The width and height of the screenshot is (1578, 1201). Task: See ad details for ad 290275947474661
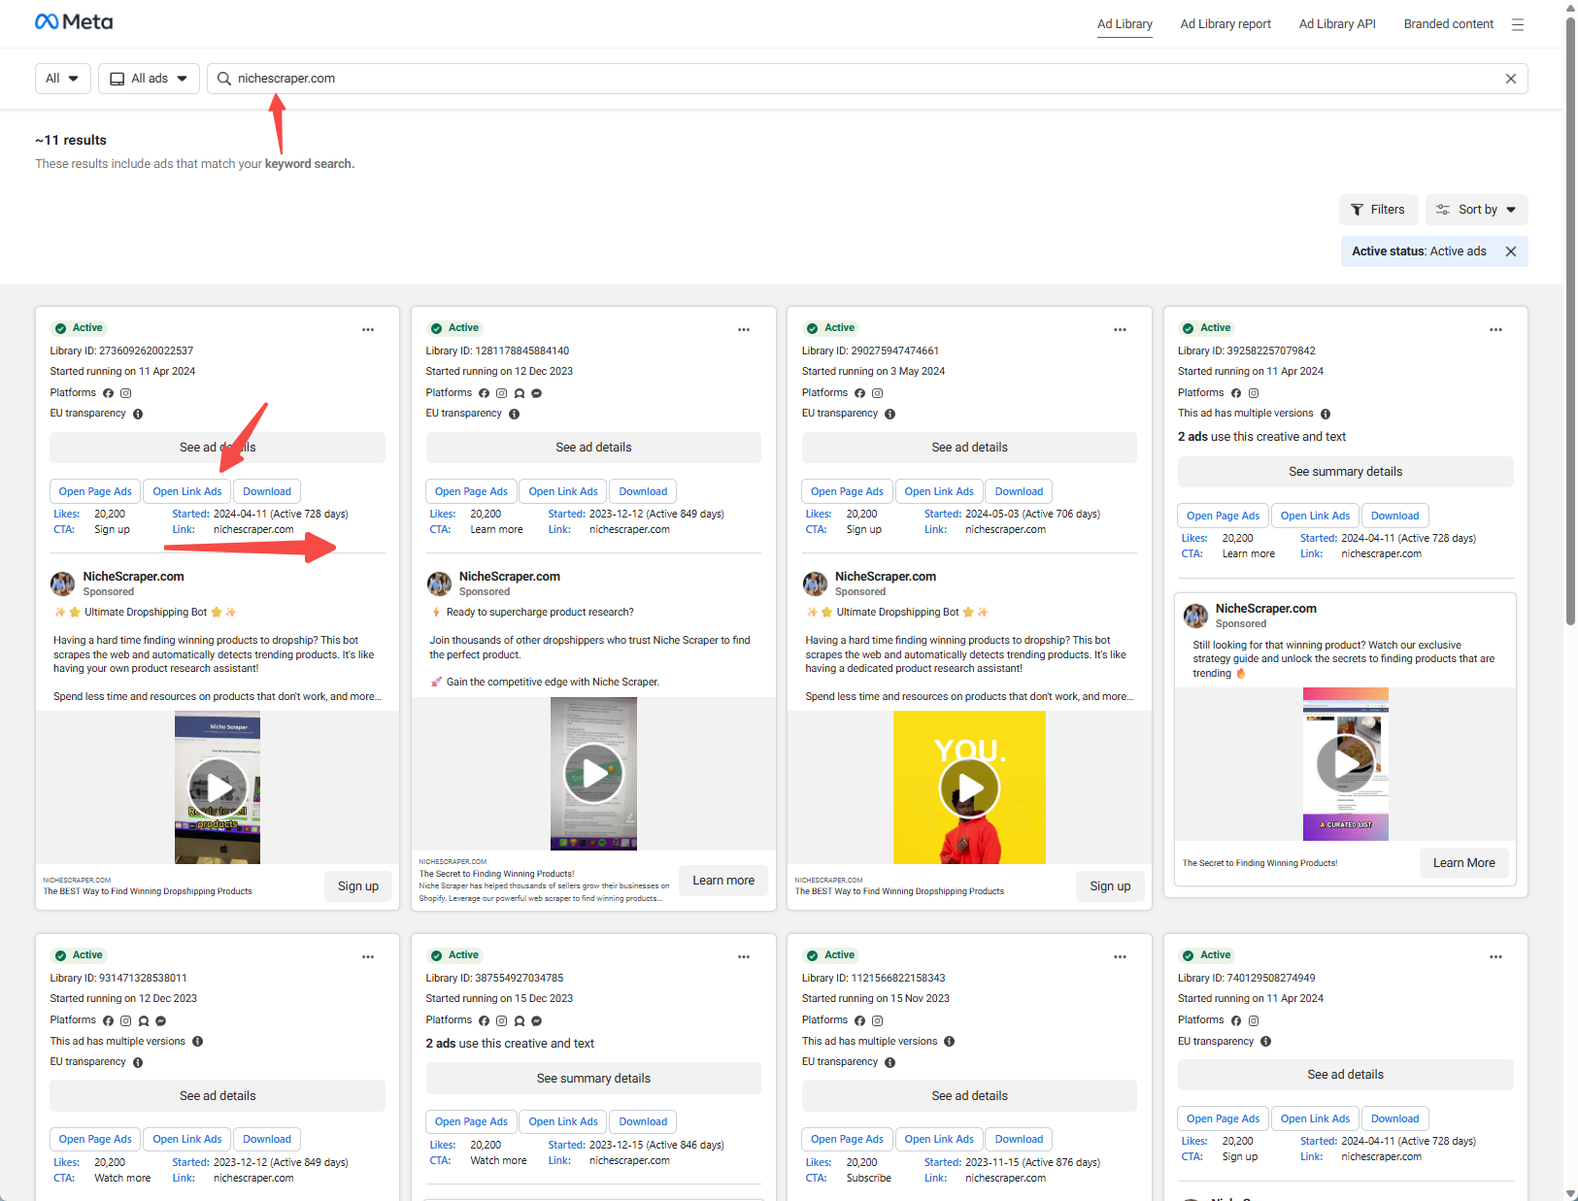tap(969, 448)
